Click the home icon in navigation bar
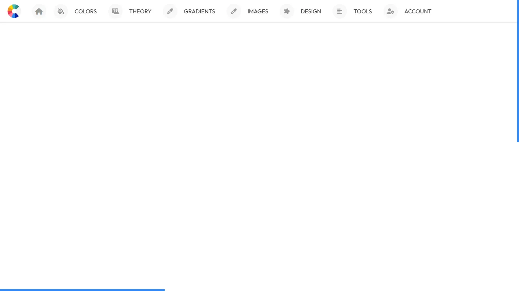The width and height of the screenshot is (519, 291). pos(39,11)
